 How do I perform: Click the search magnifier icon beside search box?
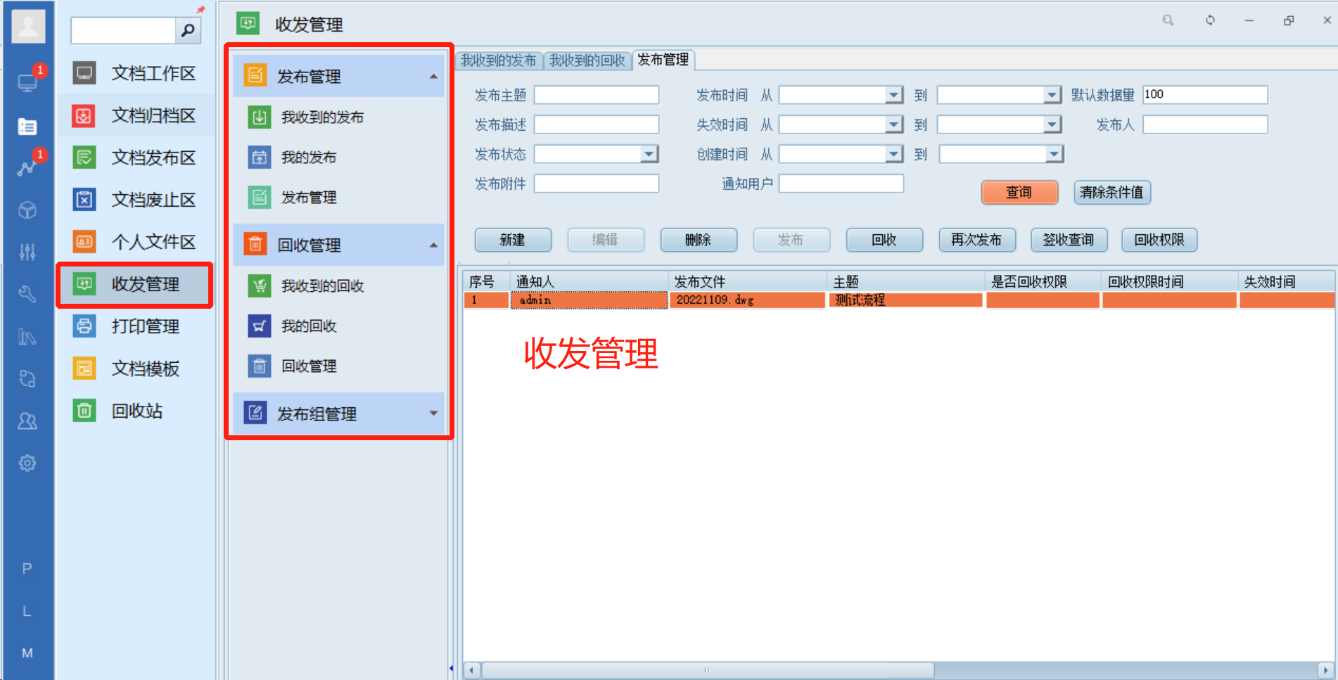188,30
